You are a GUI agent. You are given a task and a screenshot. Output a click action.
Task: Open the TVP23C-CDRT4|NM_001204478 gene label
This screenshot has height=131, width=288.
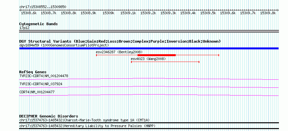[44, 76]
